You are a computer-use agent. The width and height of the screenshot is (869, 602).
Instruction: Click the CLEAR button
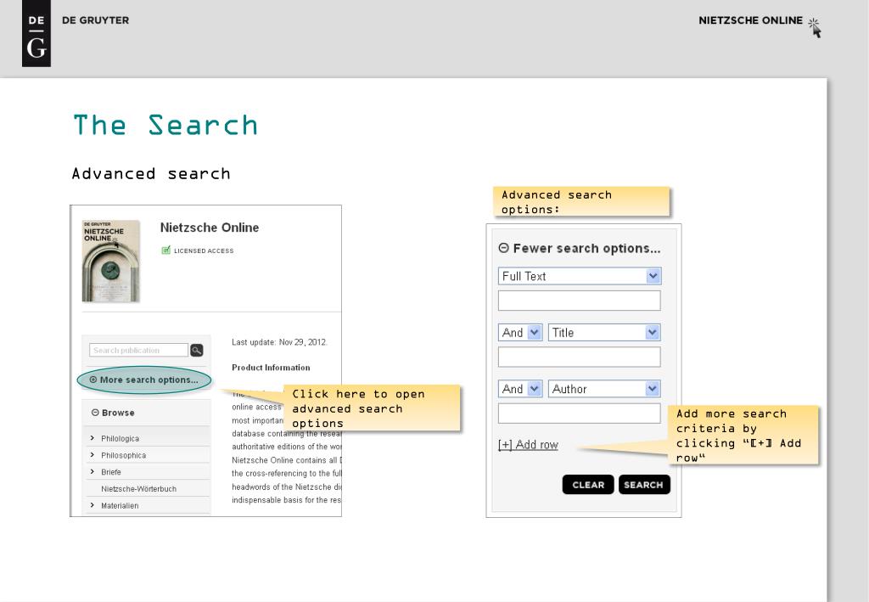[x=588, y=485]
